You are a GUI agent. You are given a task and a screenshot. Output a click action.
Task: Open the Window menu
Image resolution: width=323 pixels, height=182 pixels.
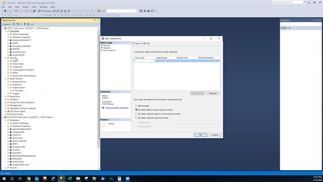43,7
